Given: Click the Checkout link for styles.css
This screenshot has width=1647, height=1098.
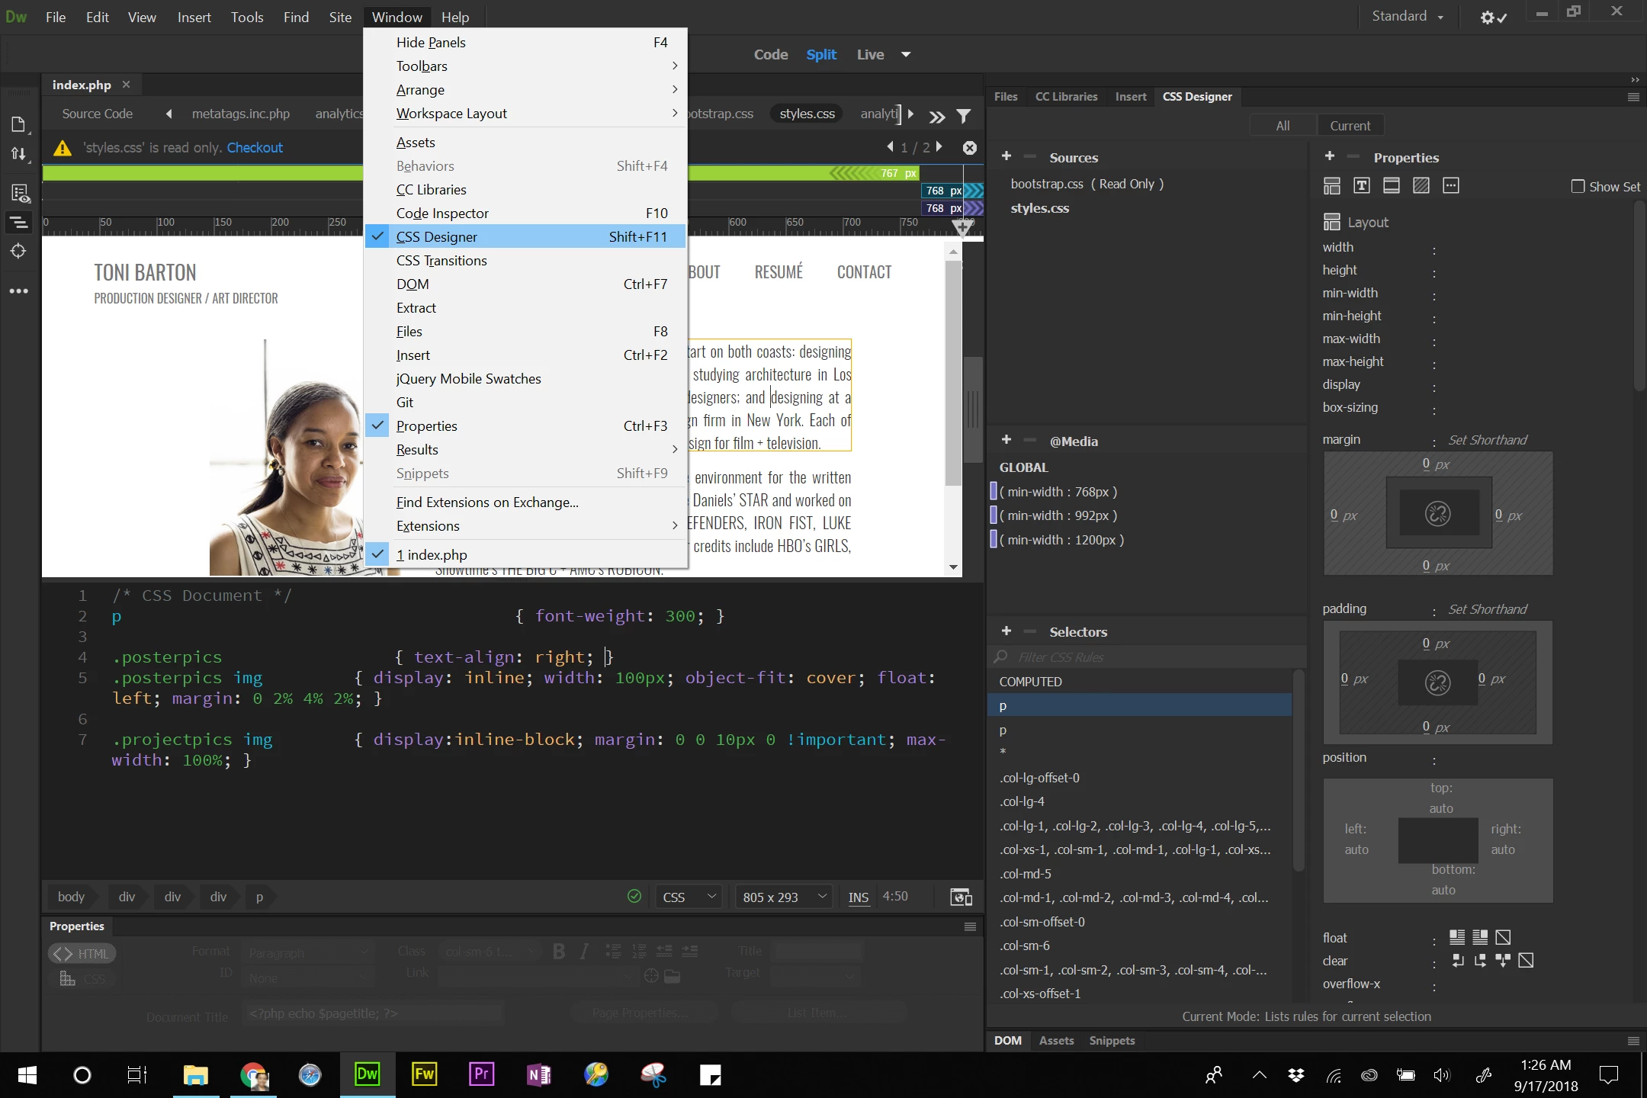Looking at the screenshot, I should click(x=255, y=147).
